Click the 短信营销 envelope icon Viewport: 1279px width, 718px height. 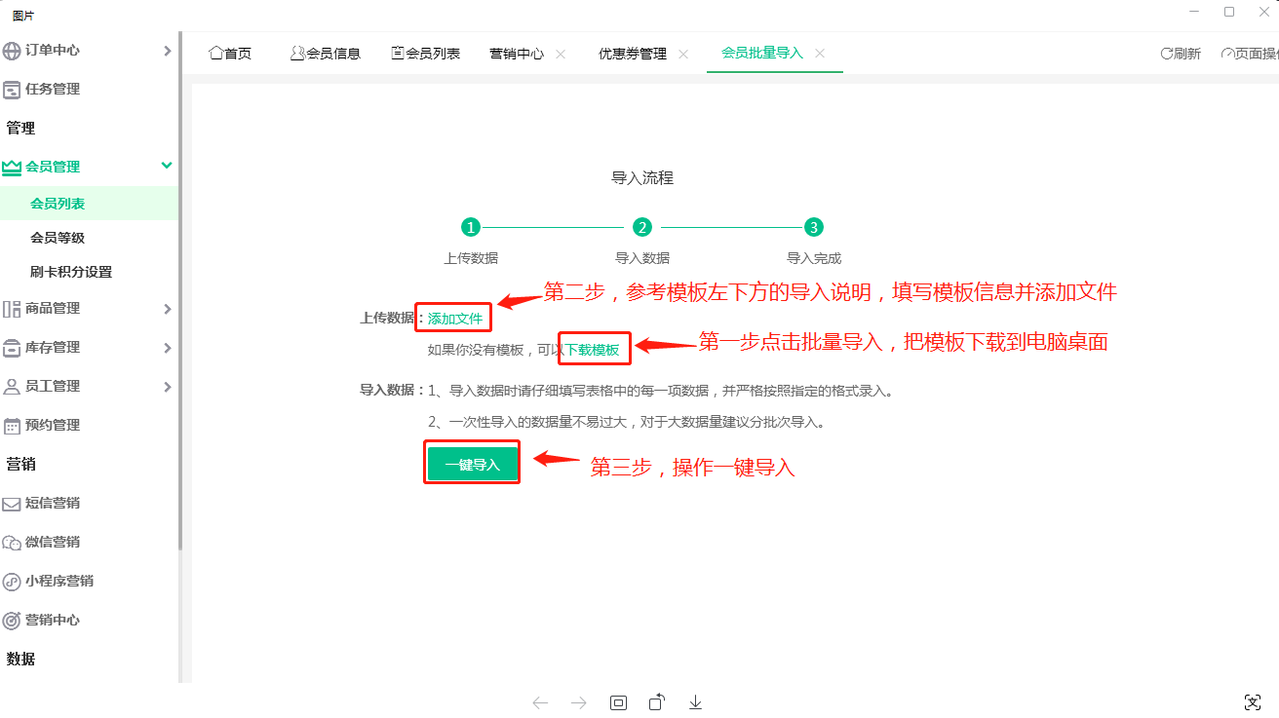(x=12, y=504)
